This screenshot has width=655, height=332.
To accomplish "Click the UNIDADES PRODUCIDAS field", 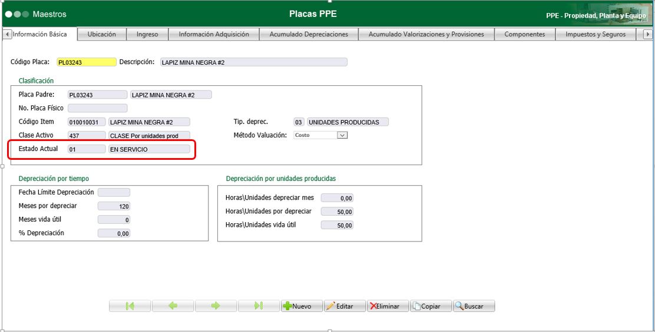I will [348, 122].
